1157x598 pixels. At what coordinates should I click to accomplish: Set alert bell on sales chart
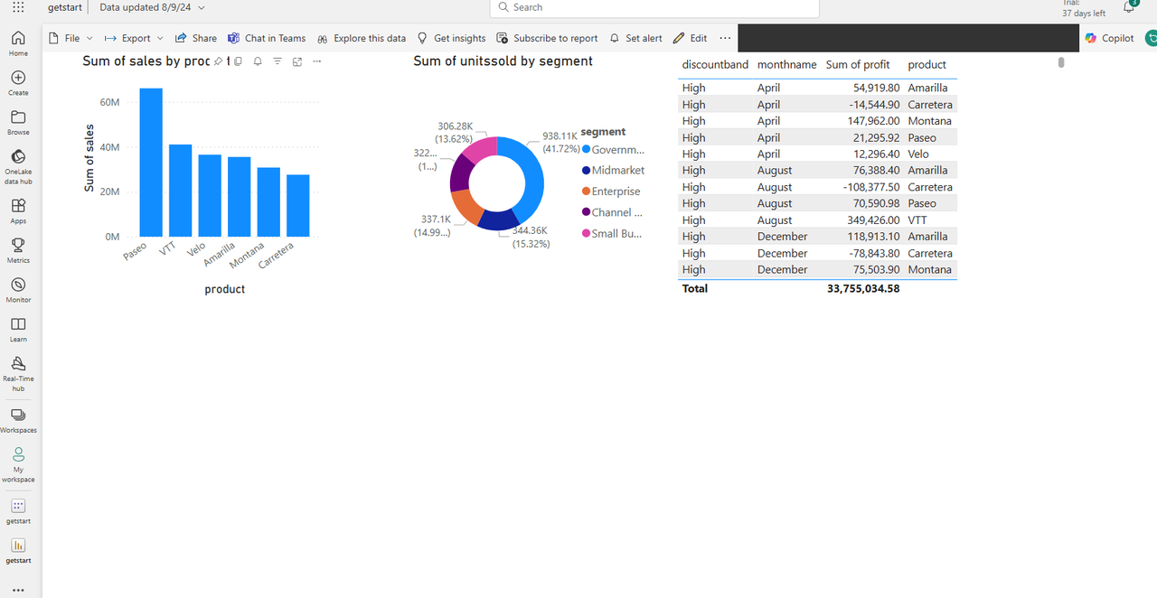pos(258,61)
